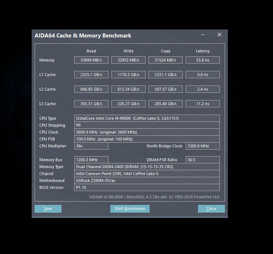Click the North Bridge Clock label
Viewport: 273px width, 254px height.
click(165, 146)
